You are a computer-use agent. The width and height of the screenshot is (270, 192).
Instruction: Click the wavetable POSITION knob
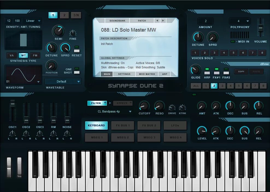point(51,65)
